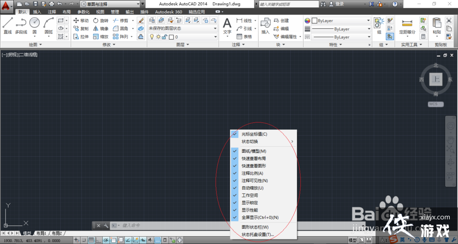The image size is (458, 244).
Task: Select the 圆角 fillet tool
Action: click(120, 29)
